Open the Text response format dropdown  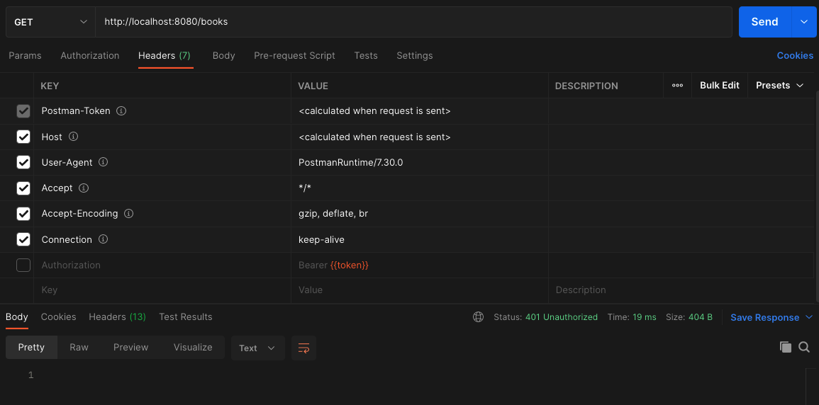pyautogui.click(x=257, y=348)
